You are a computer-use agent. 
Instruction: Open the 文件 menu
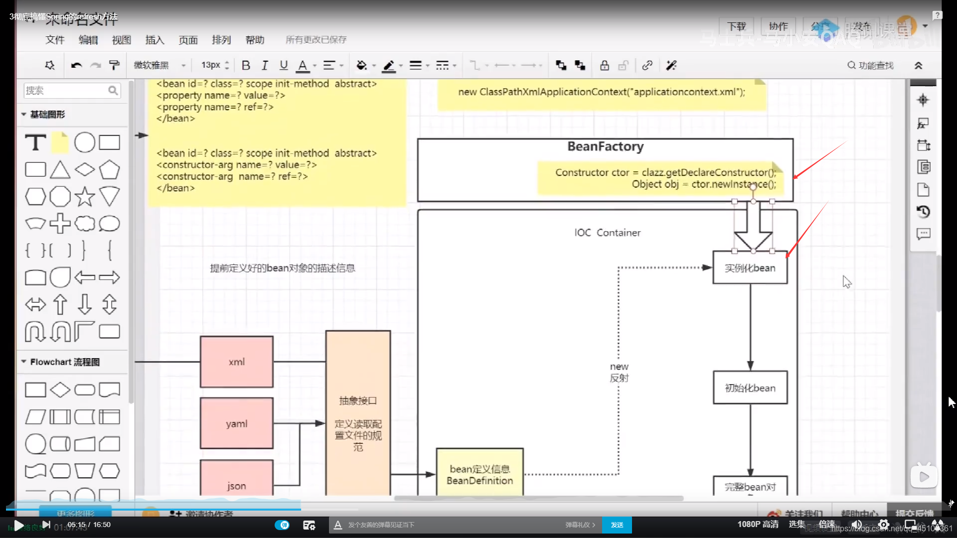(55, 40)
